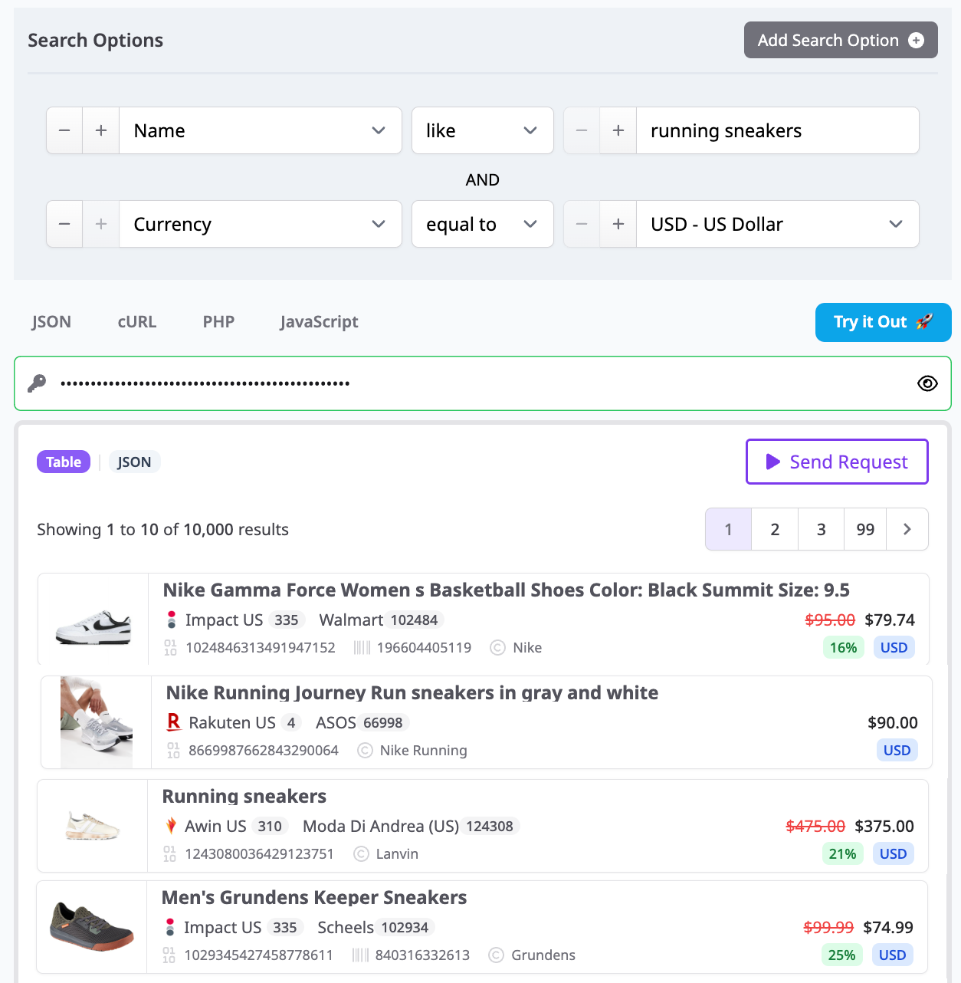Remove the Currency search row with minus
Screen dimensions: 961x983
pos(64,224)
